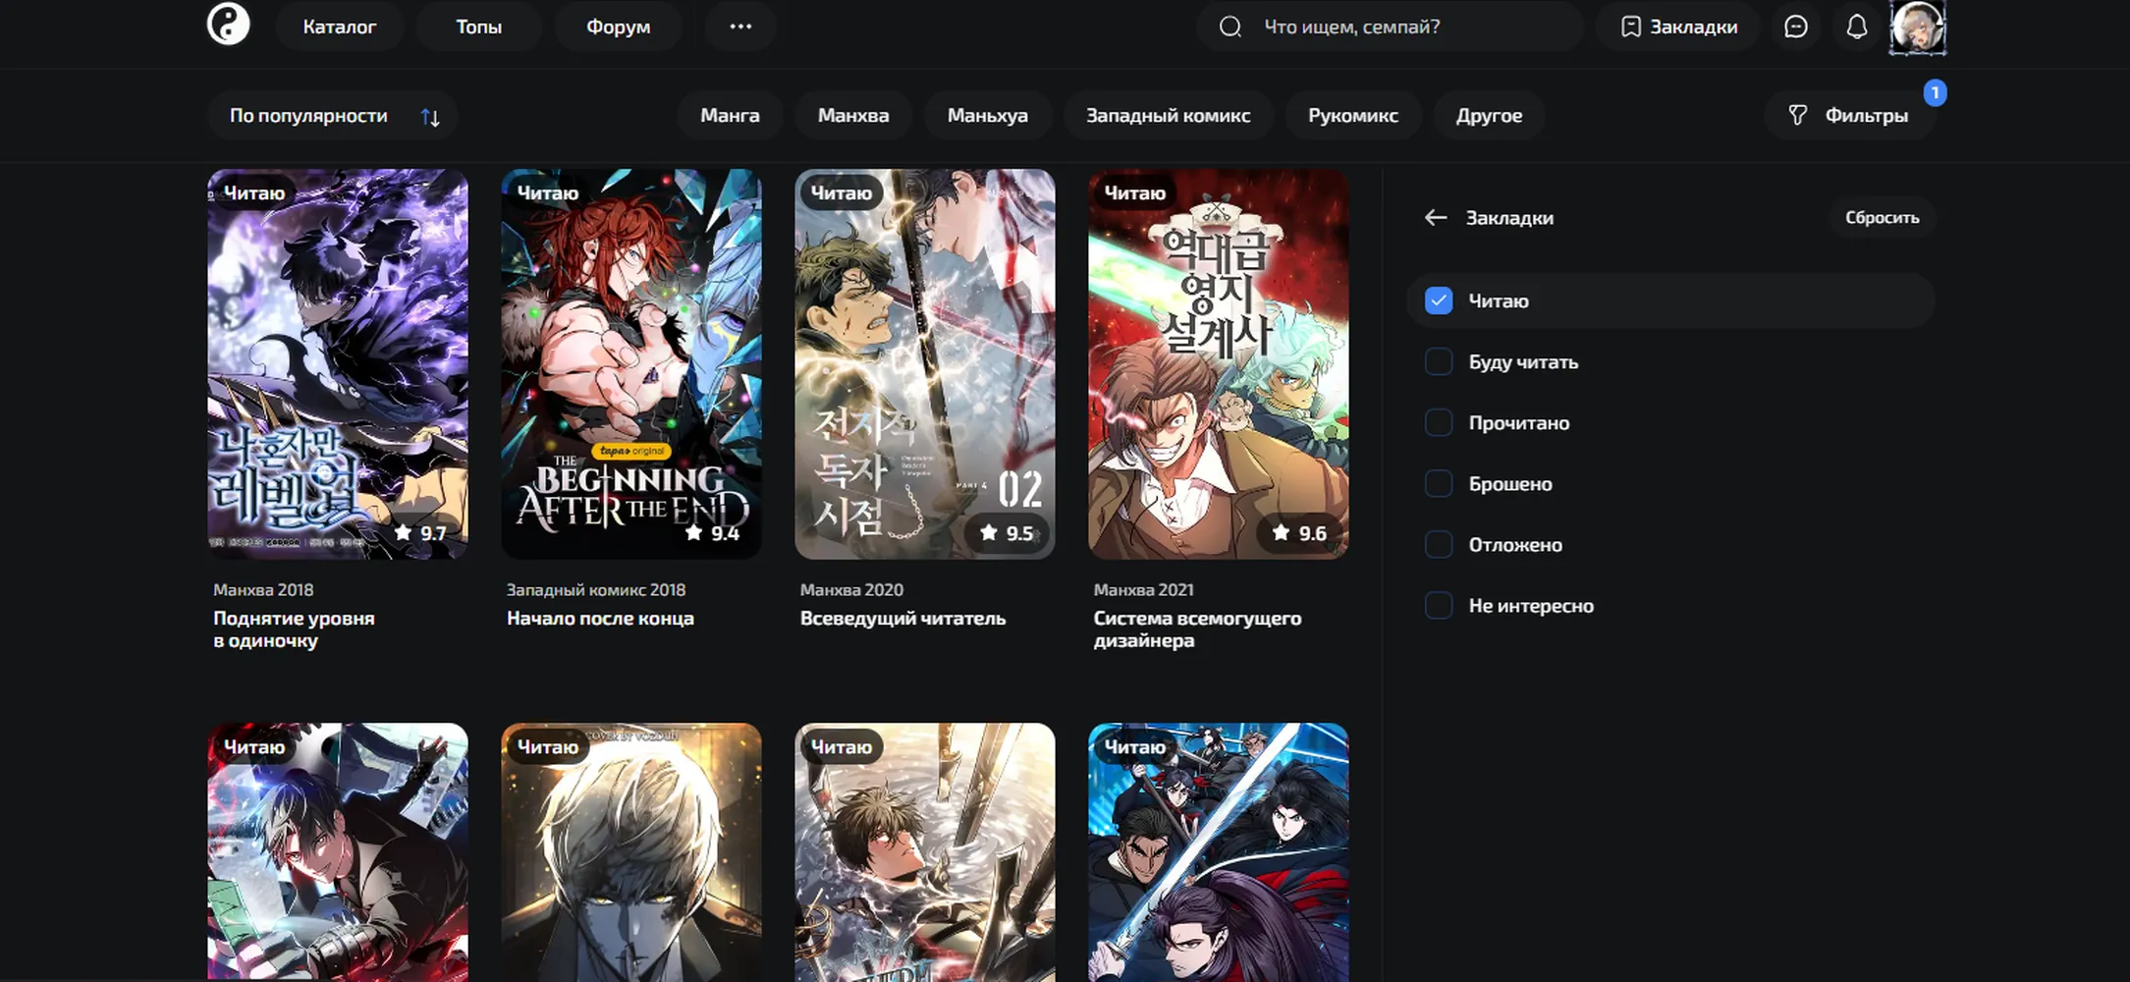Open the Начало после конца cover thumbnail

630,364
